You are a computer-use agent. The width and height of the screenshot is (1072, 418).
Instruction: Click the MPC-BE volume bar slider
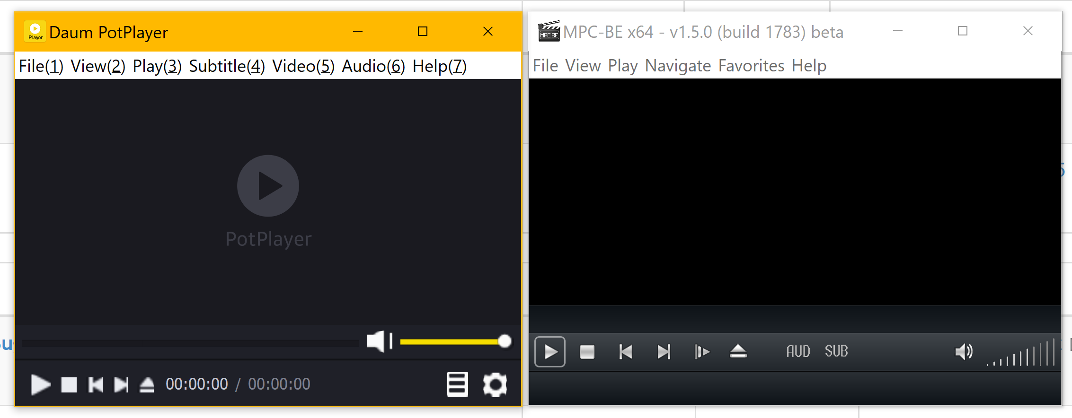(x=1021, y=353)
